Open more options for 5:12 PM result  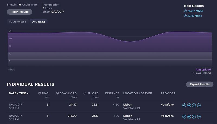[x=199, y=117]
